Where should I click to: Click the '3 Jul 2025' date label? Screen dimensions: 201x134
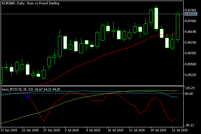pos(72,130)
